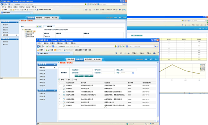Check the row checkbox dated 2014-04-18
Screen dimensions: 208x125
[x=59, y=95]
